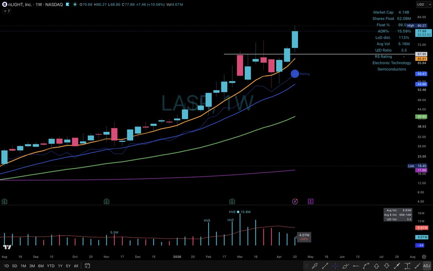
Task: Grab the drawing toolbar drag handle
Action: 306,266
